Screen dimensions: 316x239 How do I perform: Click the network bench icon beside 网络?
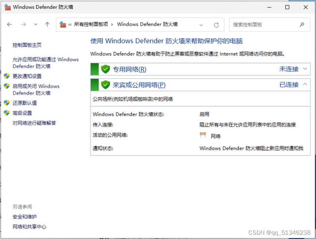click(203, 135)
